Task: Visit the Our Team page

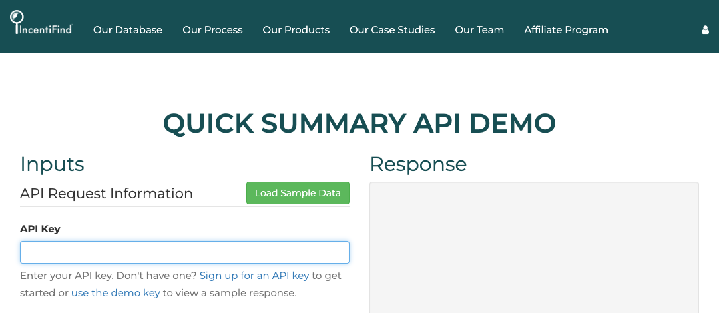Action: (479, 30)
